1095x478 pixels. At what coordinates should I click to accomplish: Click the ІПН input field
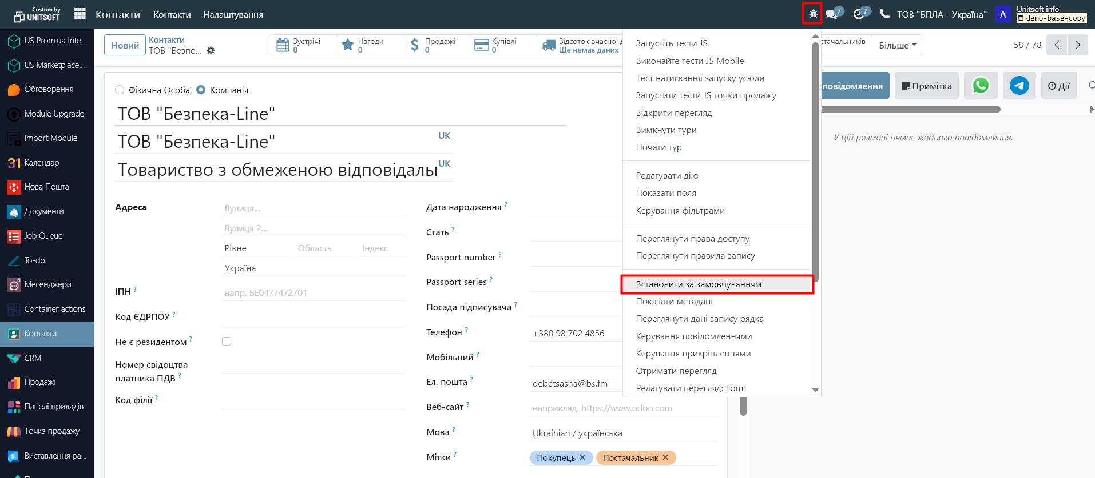314,292
